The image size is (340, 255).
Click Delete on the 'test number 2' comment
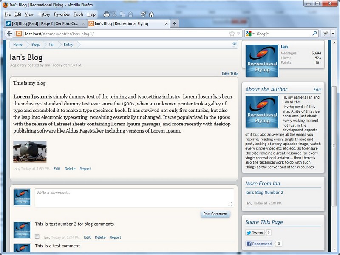[x=100, y=238]
